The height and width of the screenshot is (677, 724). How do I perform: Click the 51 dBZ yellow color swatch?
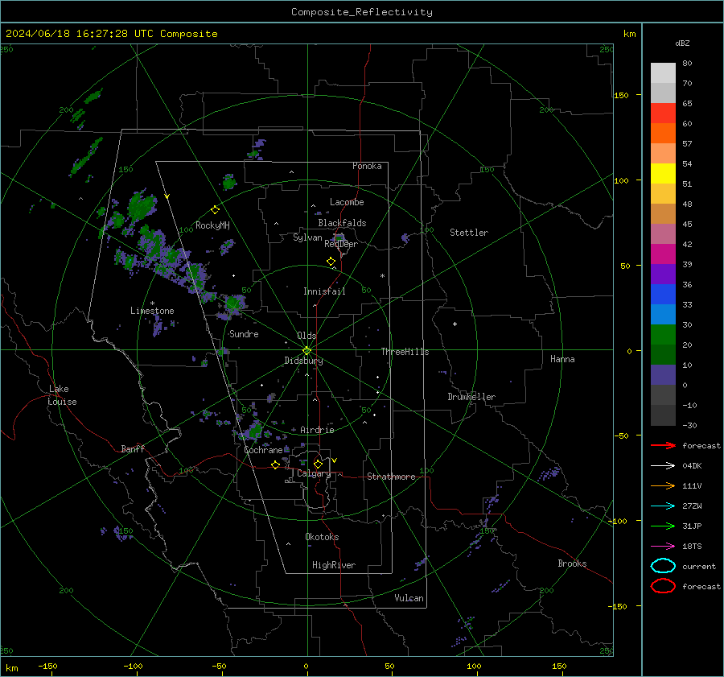(663, 173)
